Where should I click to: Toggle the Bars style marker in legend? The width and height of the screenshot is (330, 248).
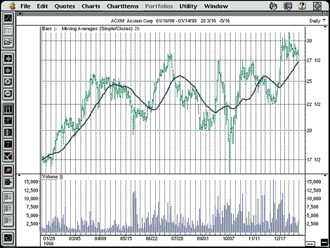(56, 29)
